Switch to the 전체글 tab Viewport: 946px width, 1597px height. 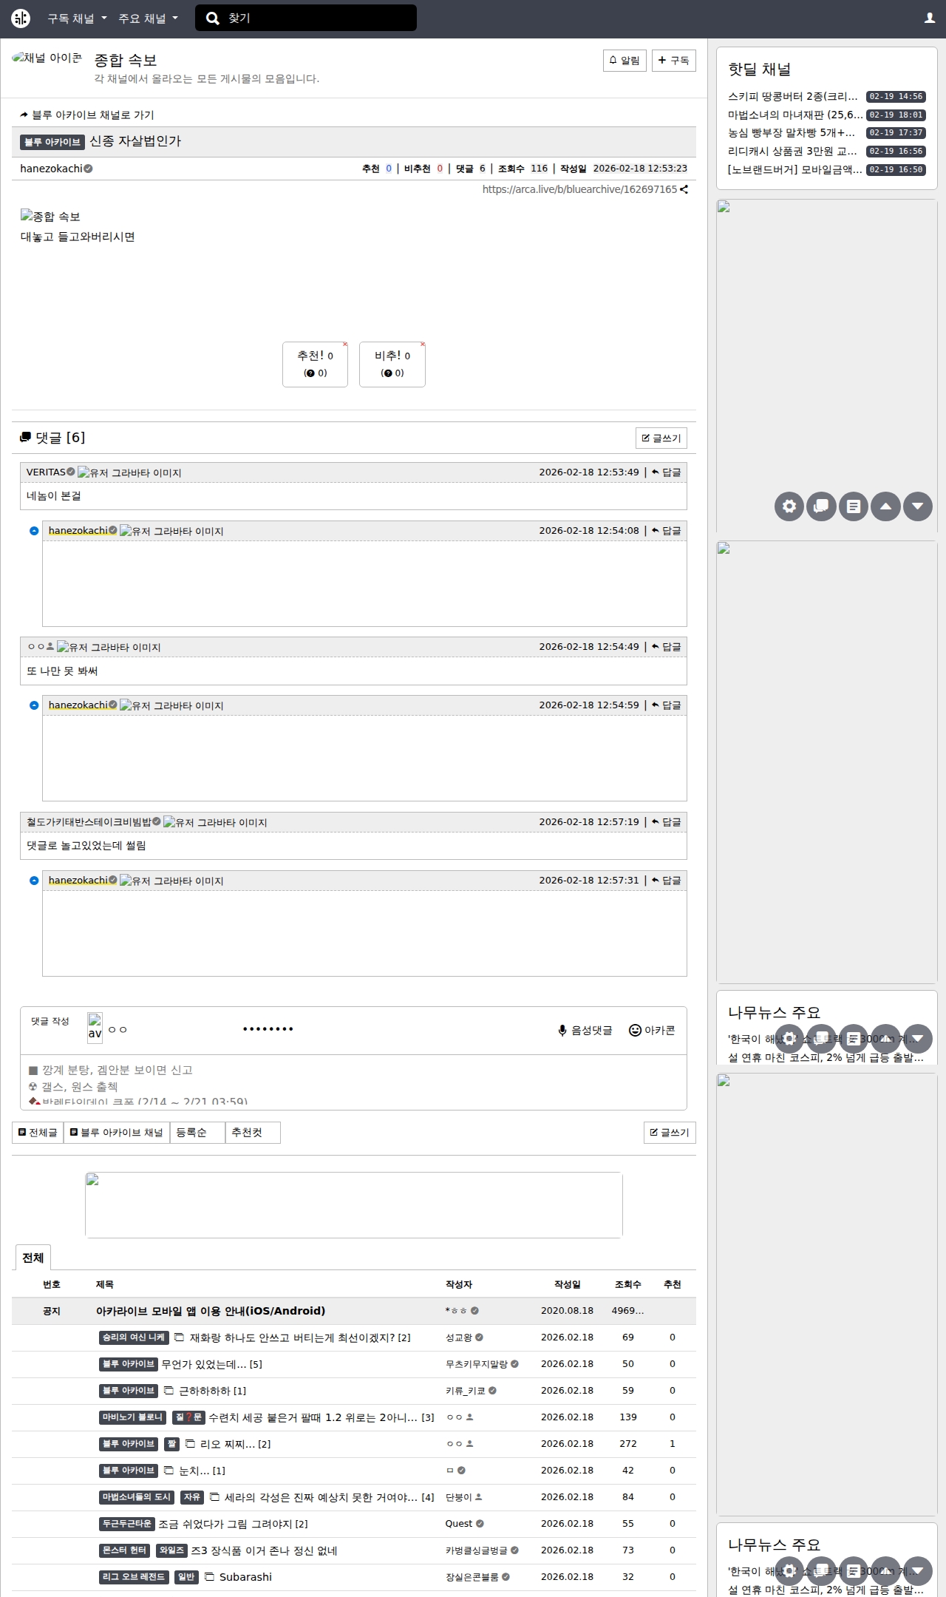tap(38, 1133)
